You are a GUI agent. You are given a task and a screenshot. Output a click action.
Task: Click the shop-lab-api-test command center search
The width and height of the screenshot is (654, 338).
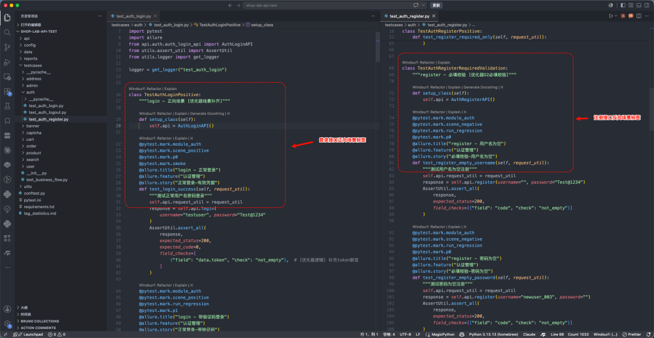coord(335,5)
